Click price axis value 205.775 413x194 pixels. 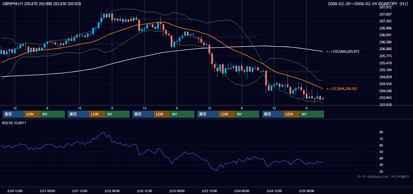pos(385,56)
